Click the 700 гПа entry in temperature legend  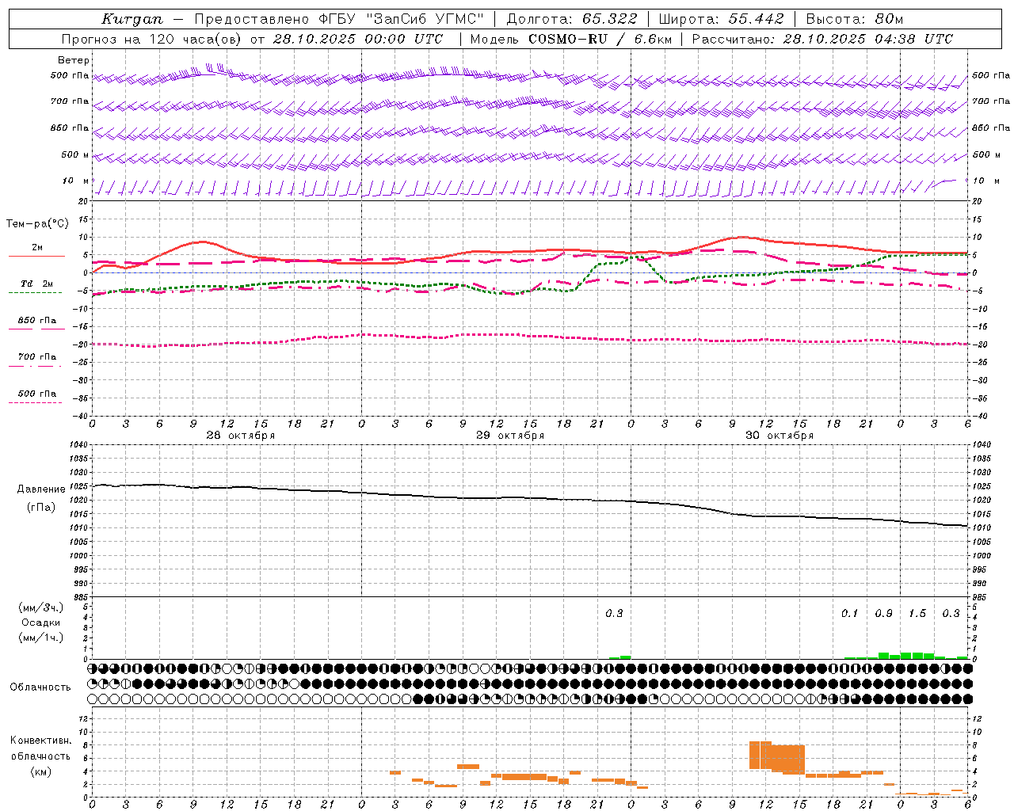pos(37,356)
